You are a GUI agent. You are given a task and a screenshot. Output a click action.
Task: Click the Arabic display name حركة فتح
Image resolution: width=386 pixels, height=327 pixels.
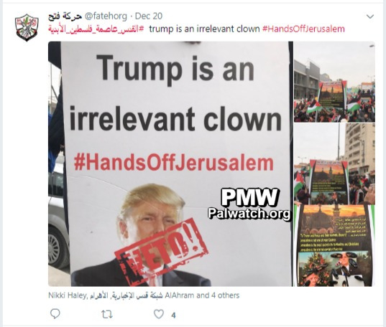[65, 16]
